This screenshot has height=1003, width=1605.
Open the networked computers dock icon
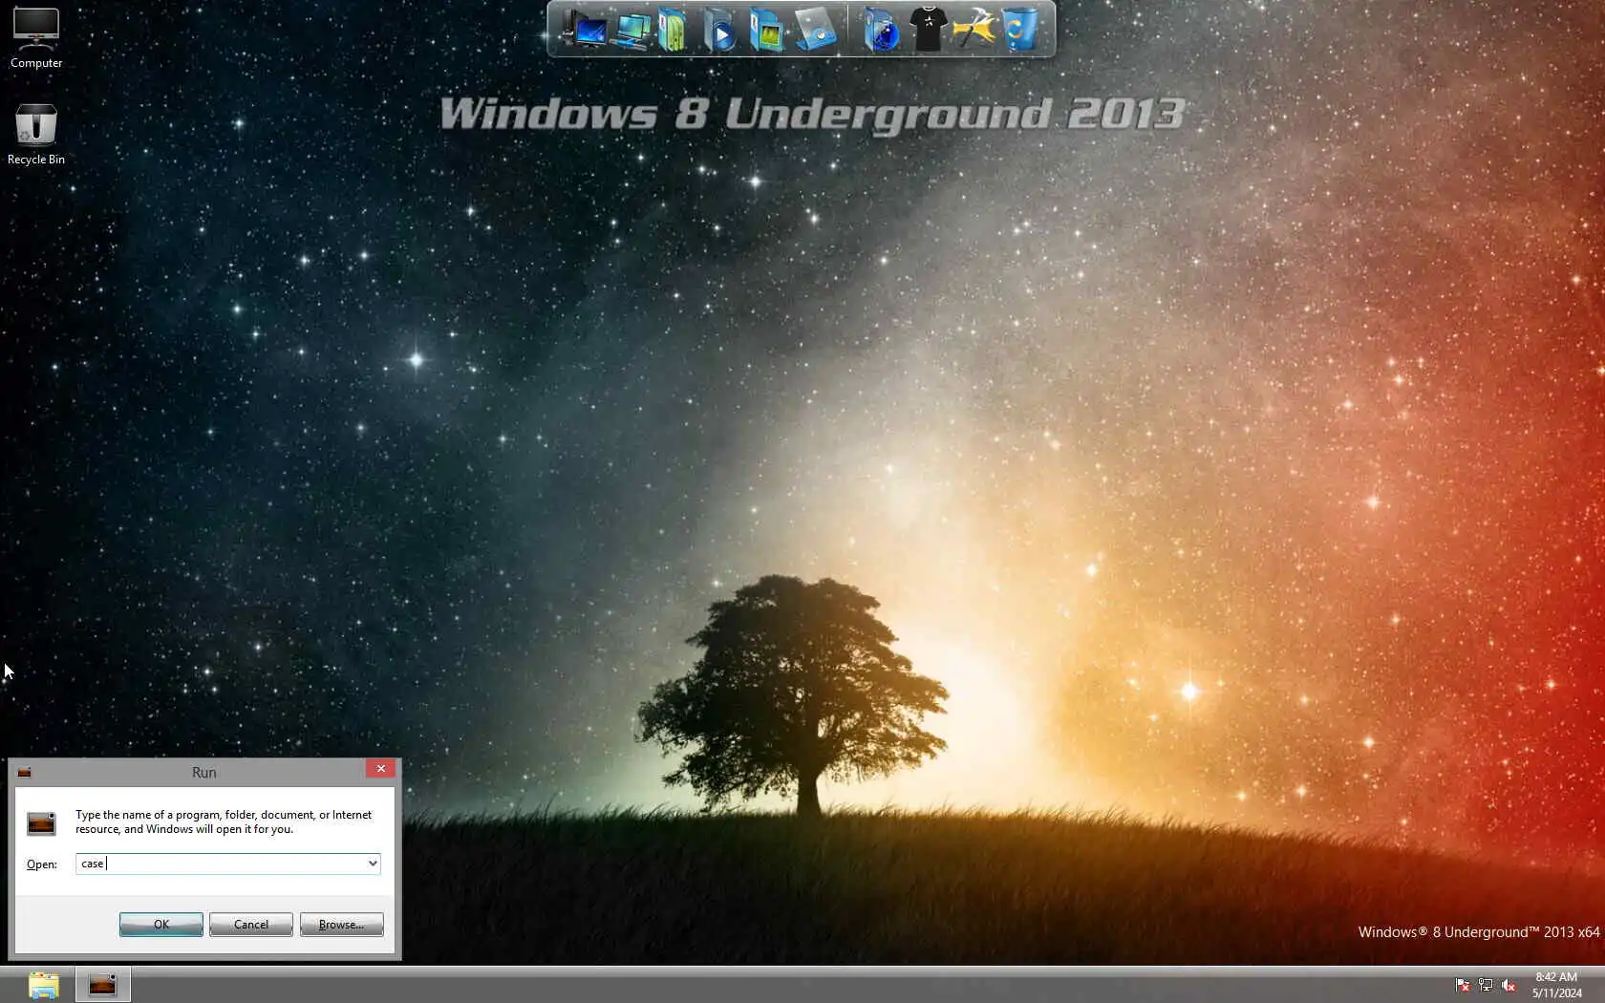[x=631, y=30]
